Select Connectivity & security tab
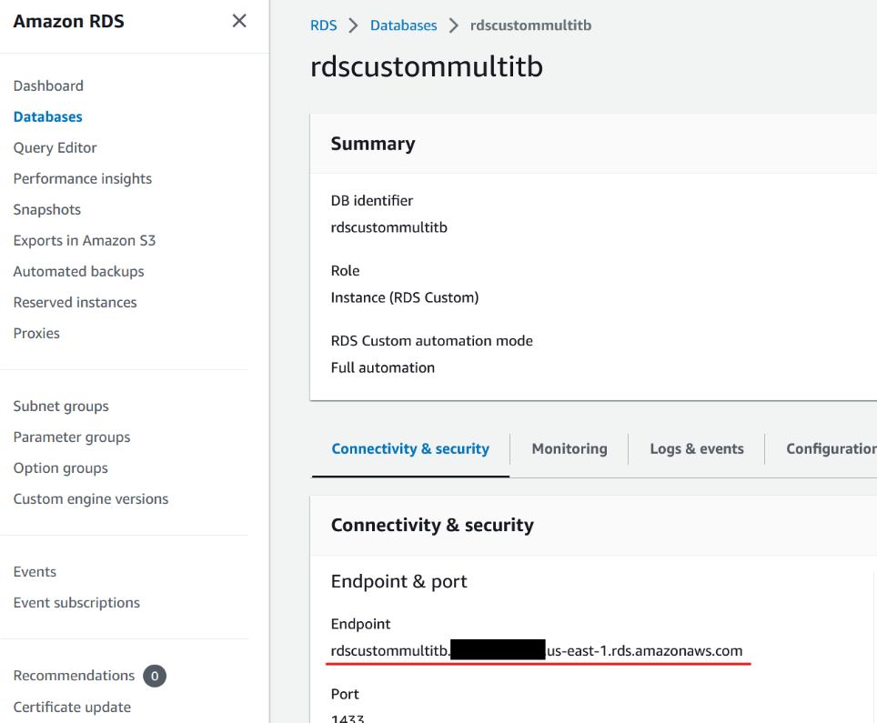The image size is (877, 723). pyautogui.click(x=410, y=449)
